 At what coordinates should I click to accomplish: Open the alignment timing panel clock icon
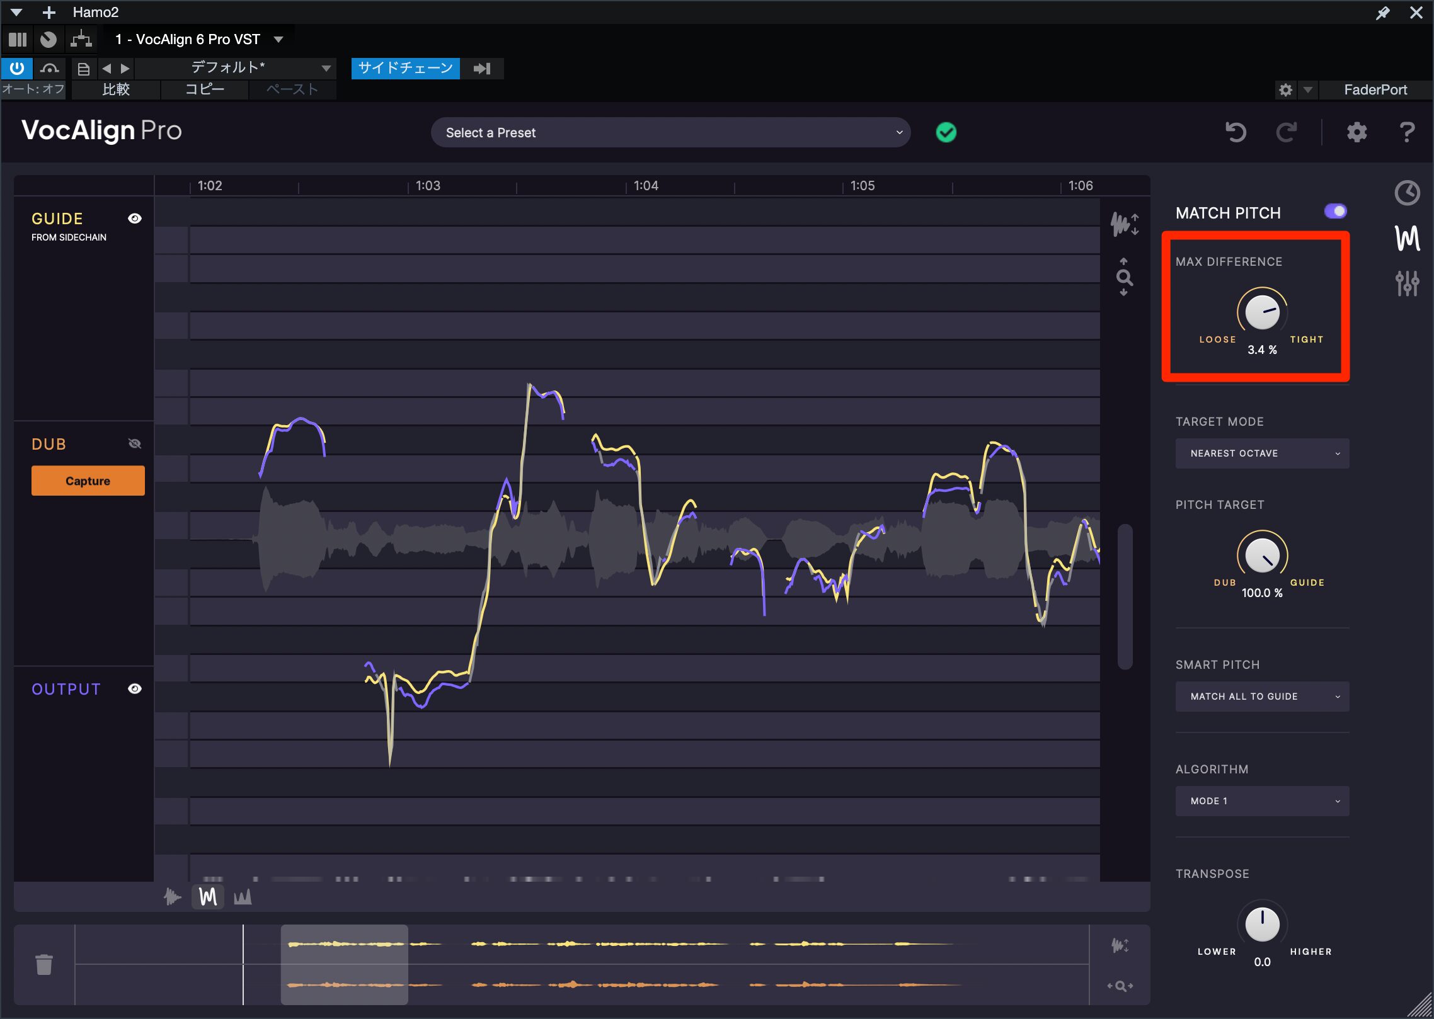pyautogui.click(x=1407, y=193)
